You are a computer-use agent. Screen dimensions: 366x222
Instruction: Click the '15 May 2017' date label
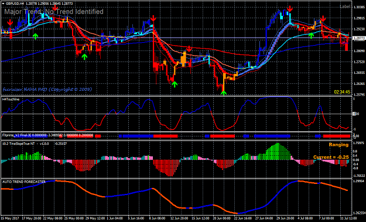[9, 218]
